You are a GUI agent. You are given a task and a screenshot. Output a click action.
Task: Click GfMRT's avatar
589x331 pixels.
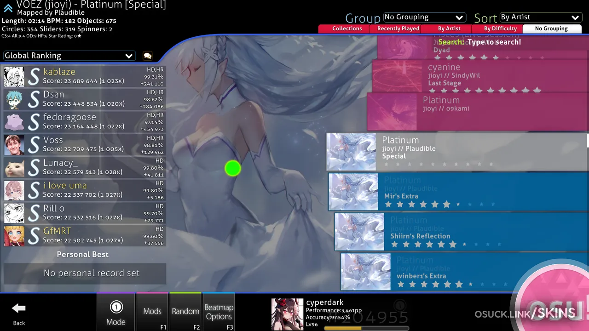coord(14,236)
